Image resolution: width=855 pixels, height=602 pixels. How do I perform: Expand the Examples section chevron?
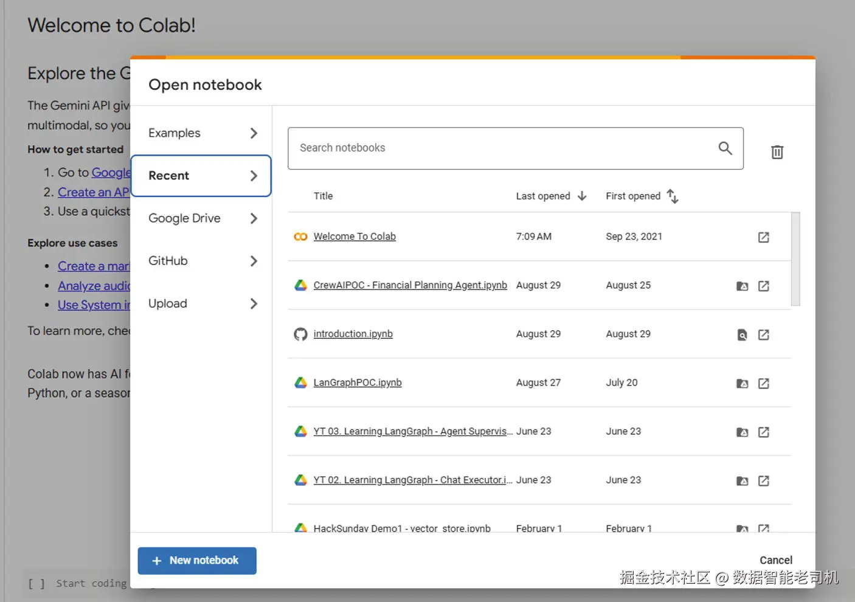[254, 133]
